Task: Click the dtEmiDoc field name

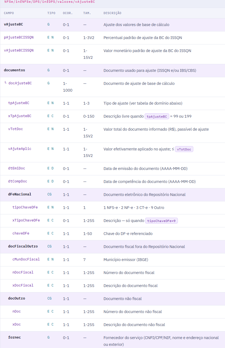Action: pyautogui.click(x=17, y=168)
